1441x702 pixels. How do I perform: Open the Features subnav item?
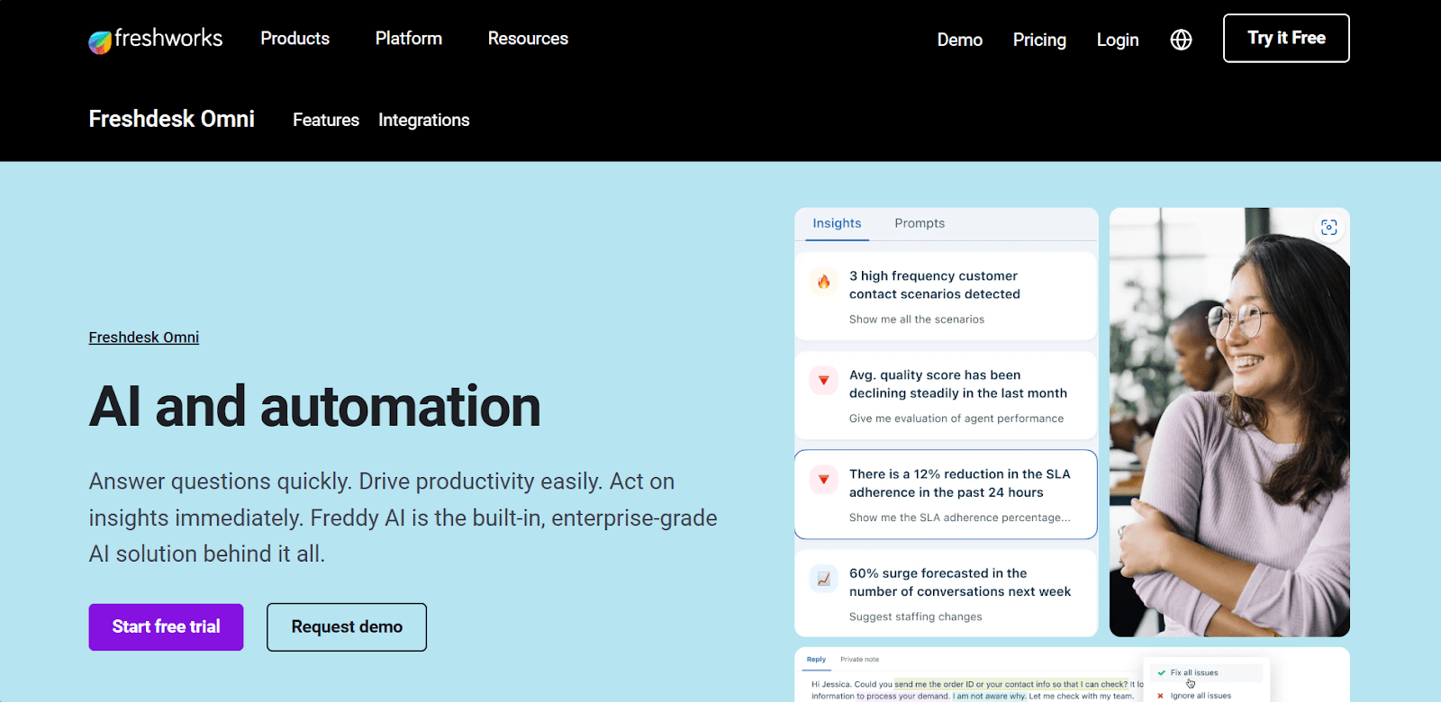coord(326,120)
